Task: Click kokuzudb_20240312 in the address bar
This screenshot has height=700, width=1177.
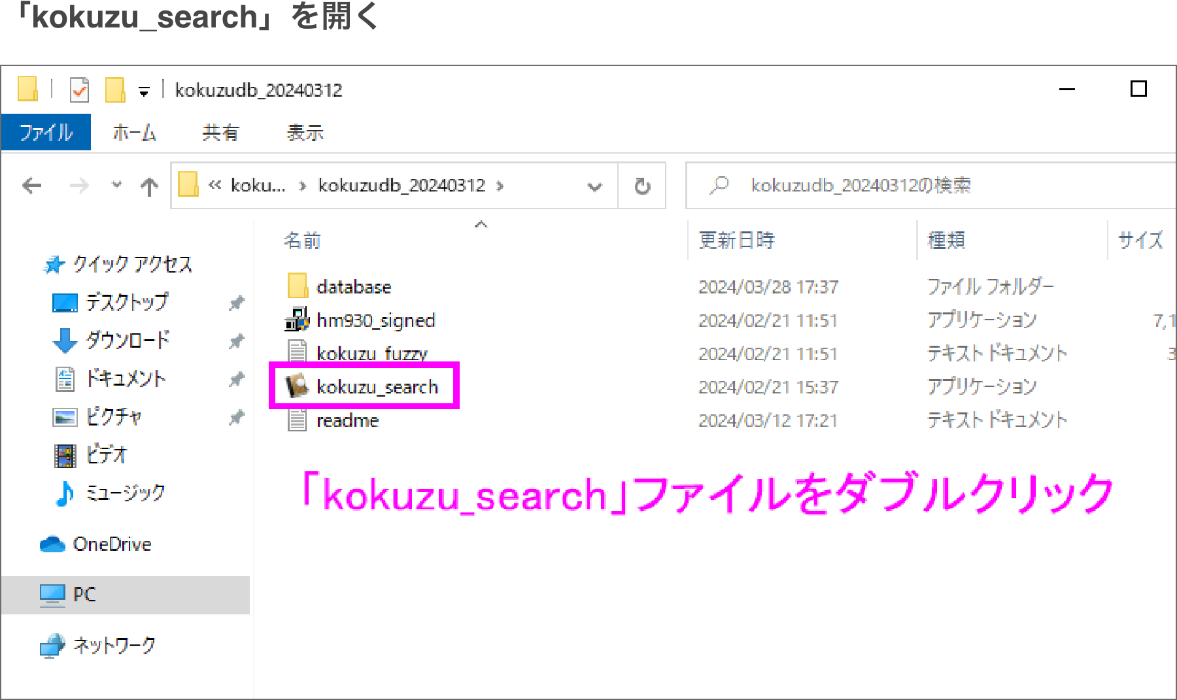Action: click(x=401, y=185)
